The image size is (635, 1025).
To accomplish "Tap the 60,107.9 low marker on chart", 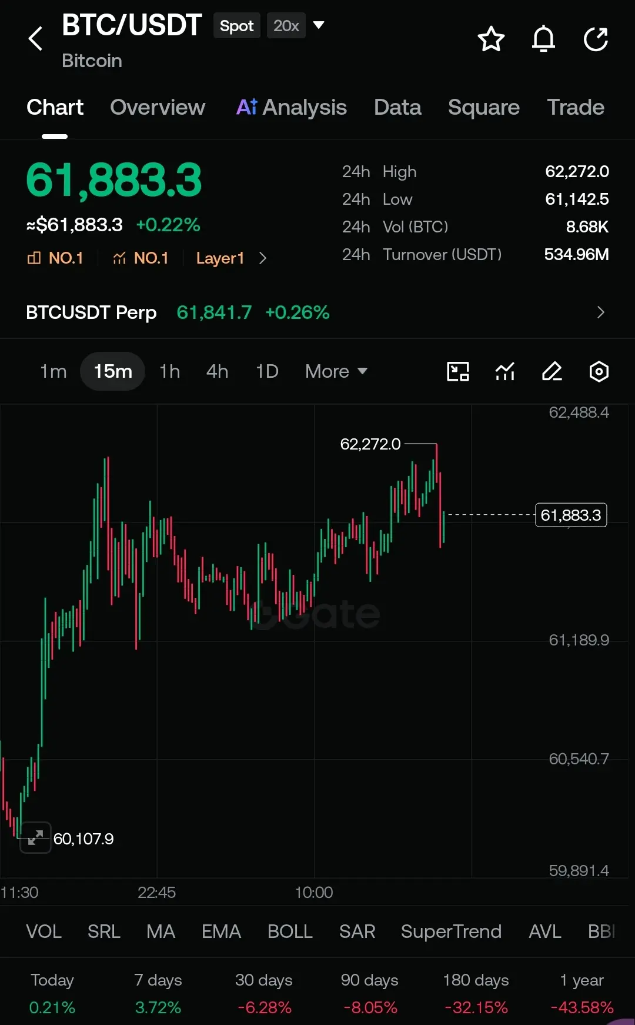I will pyautogui.click(x=83, y=838).
